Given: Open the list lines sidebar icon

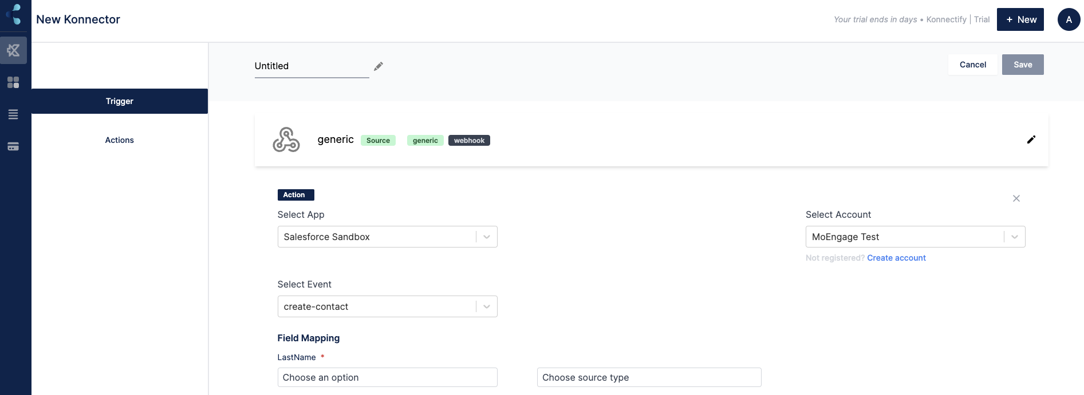Looking at the screenshot, I should coord(13,114).
